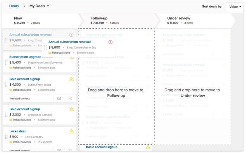Open Gold account signup for Butler, Frank B Esq
This screenshot has height=153, width=245.
pyautogui.click(x=25, y=79)
